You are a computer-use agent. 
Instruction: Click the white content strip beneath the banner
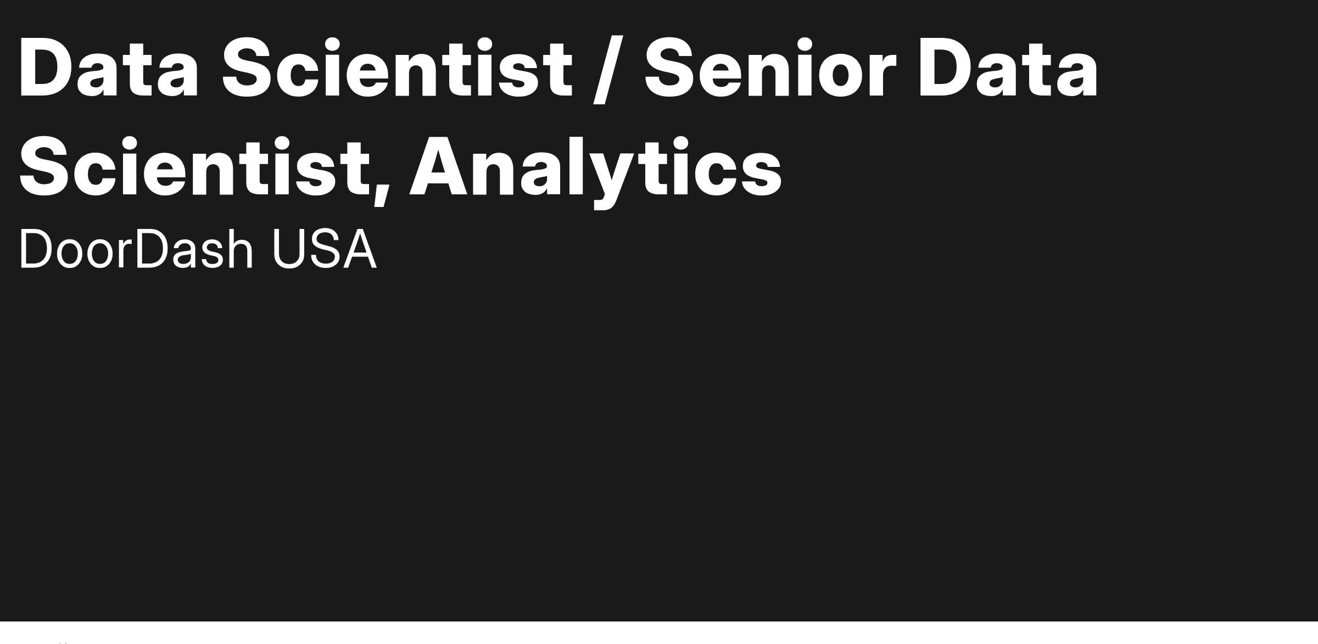659,633
